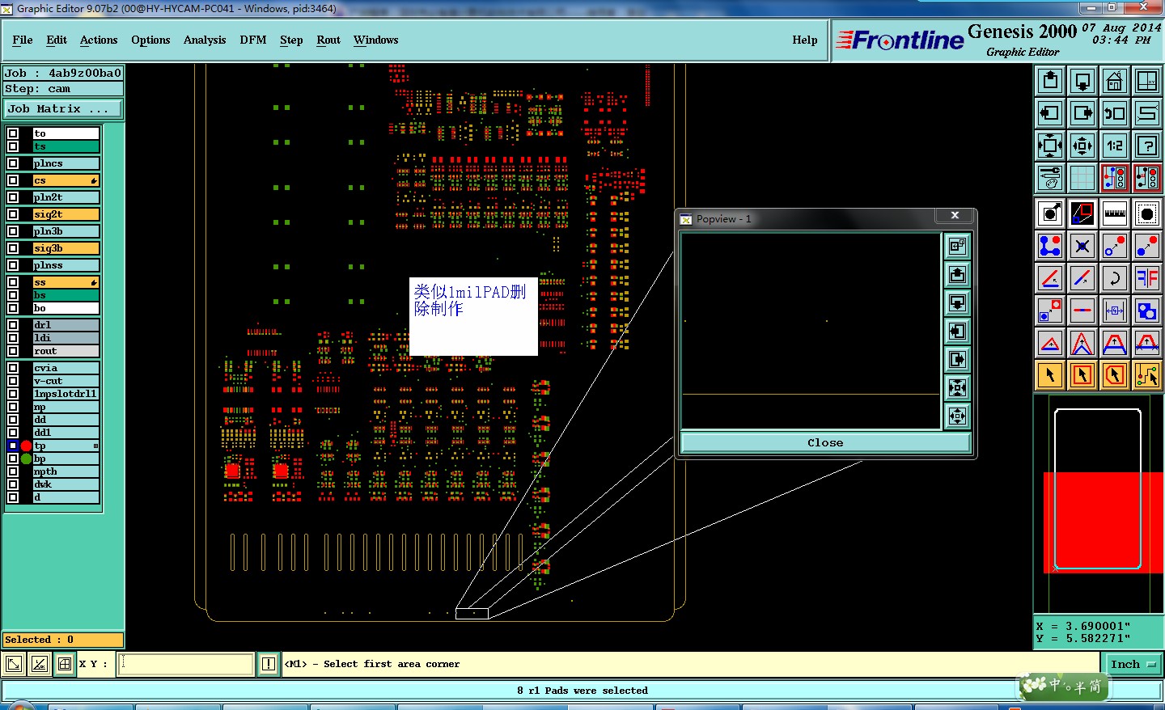
Task: Select the 'npth' layer name
Action: 66,471
